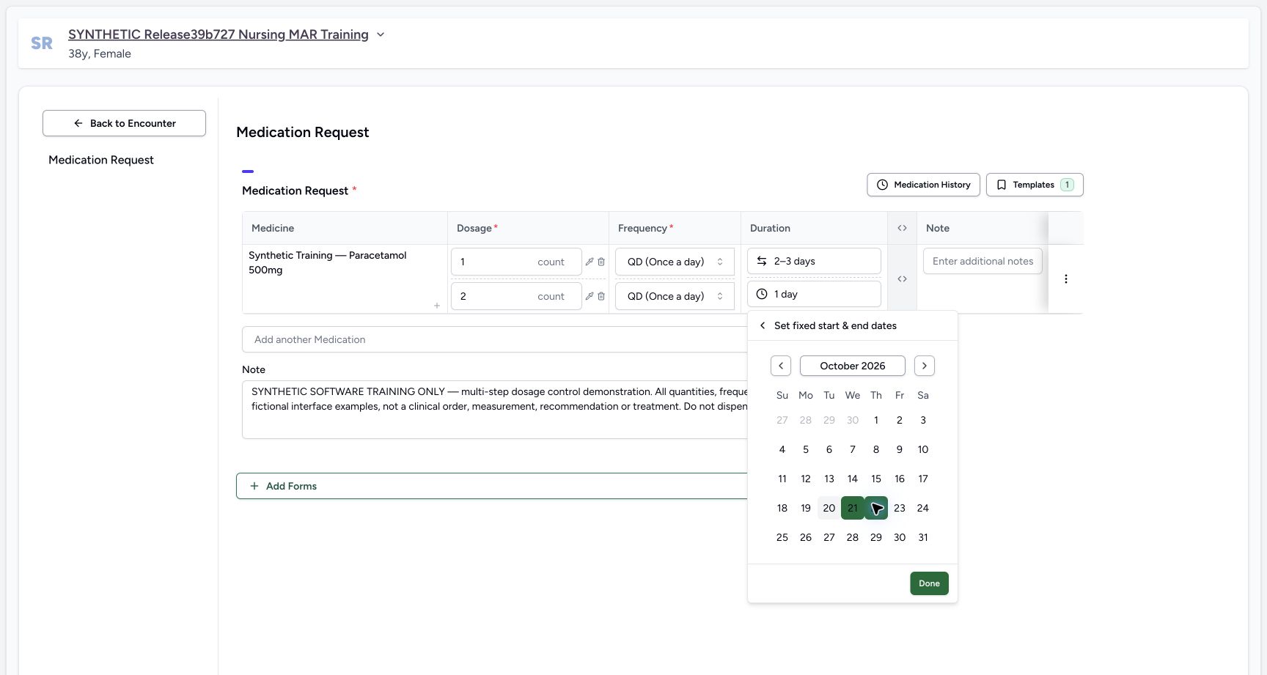The width and height of the screenshot is (1267, 675).
Task: Go to next month in calendar
Action: point(925,366)
